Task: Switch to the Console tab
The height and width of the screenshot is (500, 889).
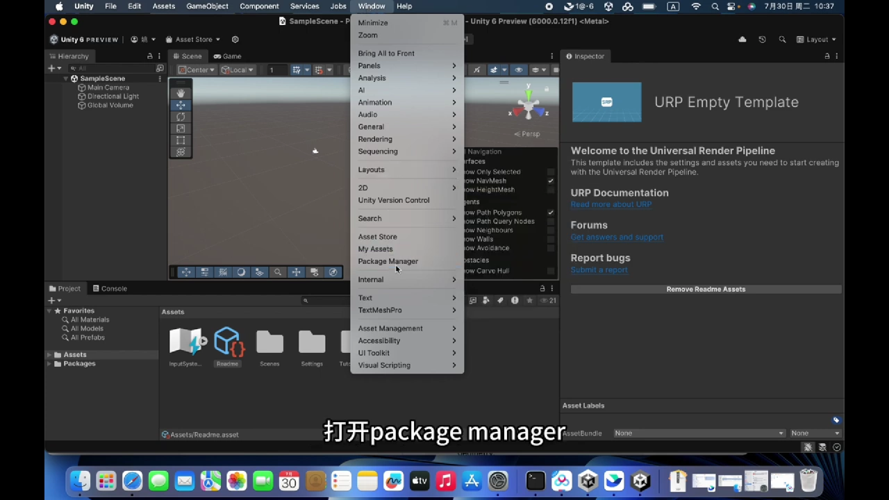Action: point(109,288)
